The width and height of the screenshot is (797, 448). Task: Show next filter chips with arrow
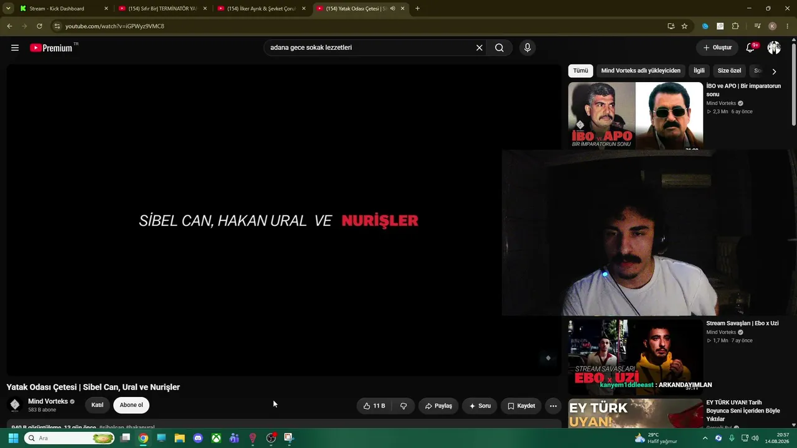coord(774,72)
